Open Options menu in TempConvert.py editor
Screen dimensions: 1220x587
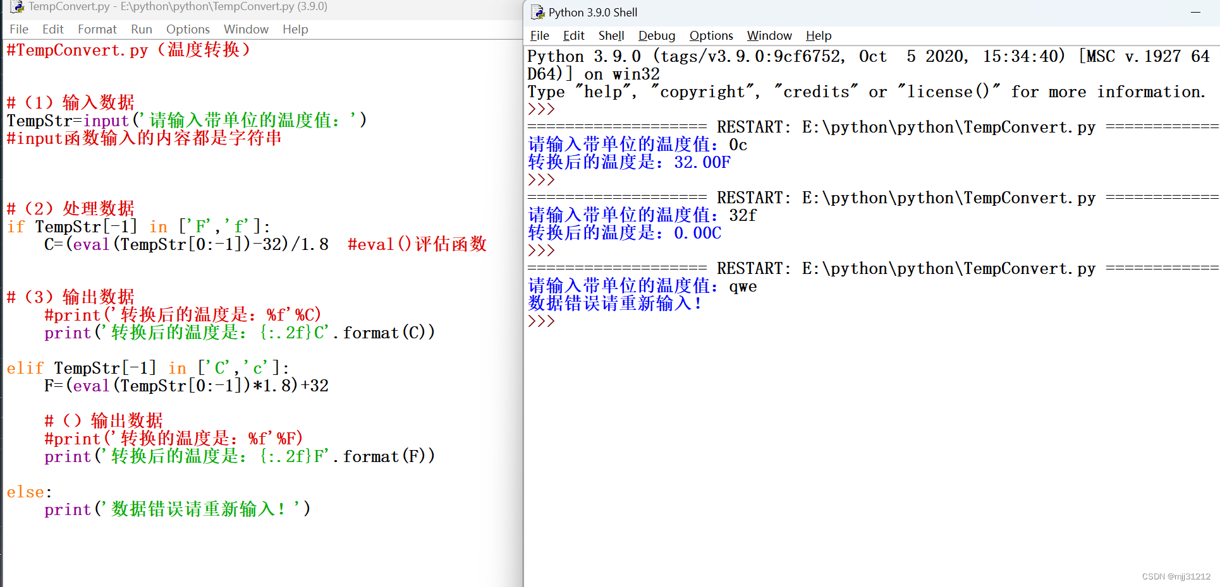click(x=188, y=30)
